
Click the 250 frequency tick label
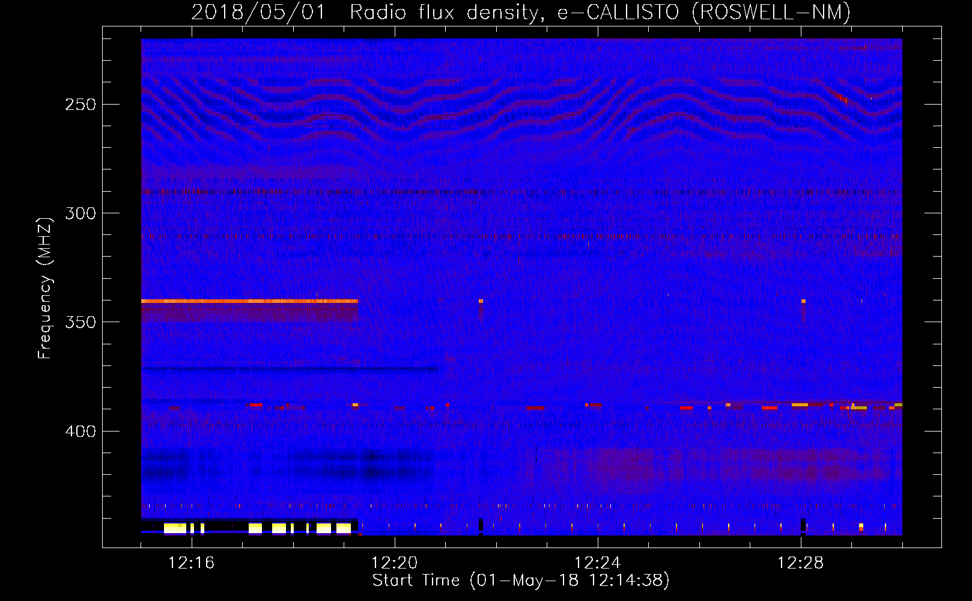[x=80, y=105]
